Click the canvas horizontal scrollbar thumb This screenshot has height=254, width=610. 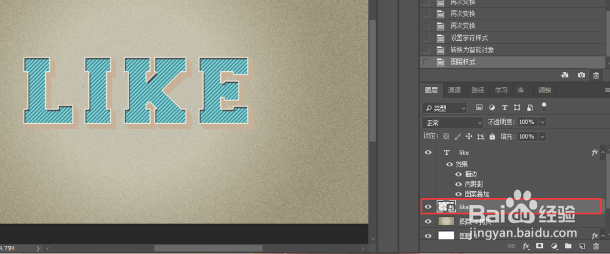click(x=208, y=248)
